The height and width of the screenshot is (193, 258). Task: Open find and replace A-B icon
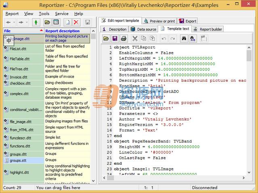coord(193,38)
